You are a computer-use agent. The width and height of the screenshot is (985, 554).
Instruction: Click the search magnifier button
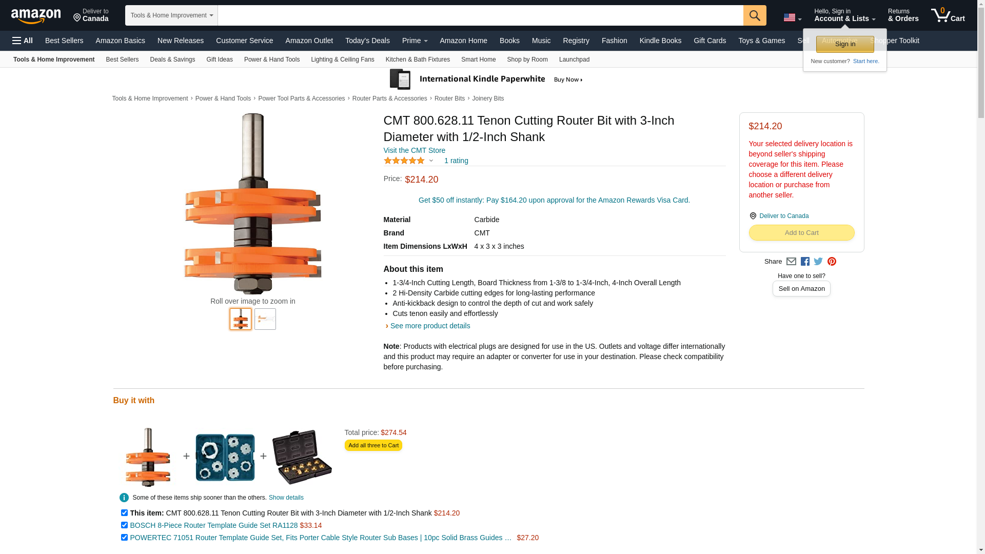pos(754,15)
